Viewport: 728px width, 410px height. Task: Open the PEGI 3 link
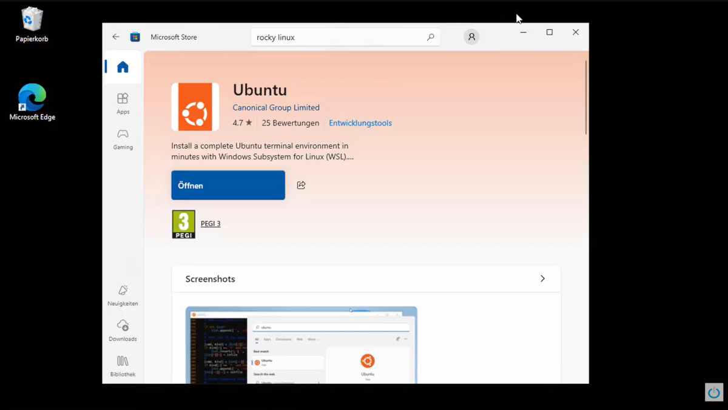[x=211, y=223]
